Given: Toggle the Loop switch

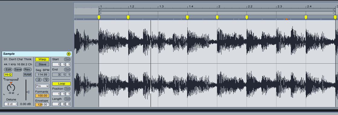Looking at the screenshot, I should (x=62, y=84).
